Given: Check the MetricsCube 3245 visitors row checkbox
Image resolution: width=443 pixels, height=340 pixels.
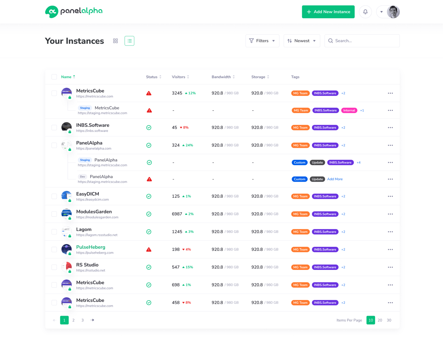Looking at the screenshot, I should coord(54,93).
